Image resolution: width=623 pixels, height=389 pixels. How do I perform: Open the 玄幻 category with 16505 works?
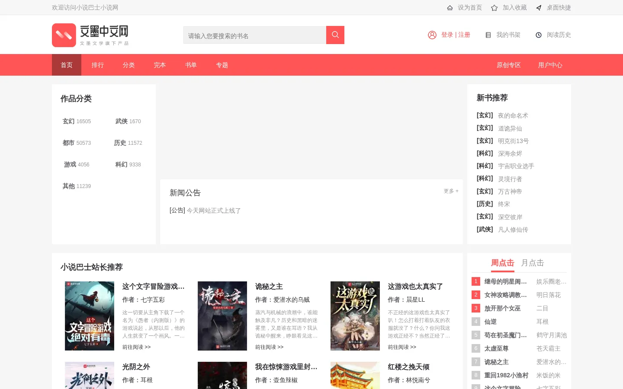pos(77,121)
